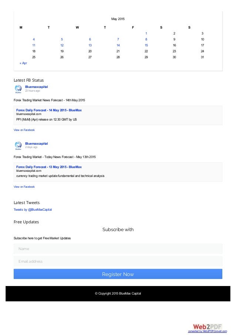This screenshot has width=236, height=335.
Task: Open calendar date 1 in May 2015
Action: [146, 33]
